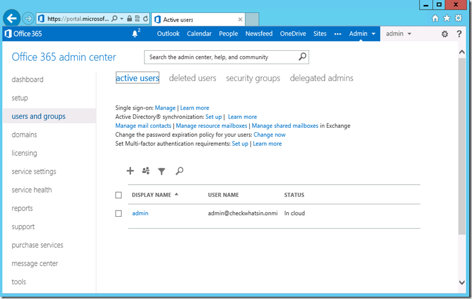Click Learn more link for Single sign-on

coord(195,108)
